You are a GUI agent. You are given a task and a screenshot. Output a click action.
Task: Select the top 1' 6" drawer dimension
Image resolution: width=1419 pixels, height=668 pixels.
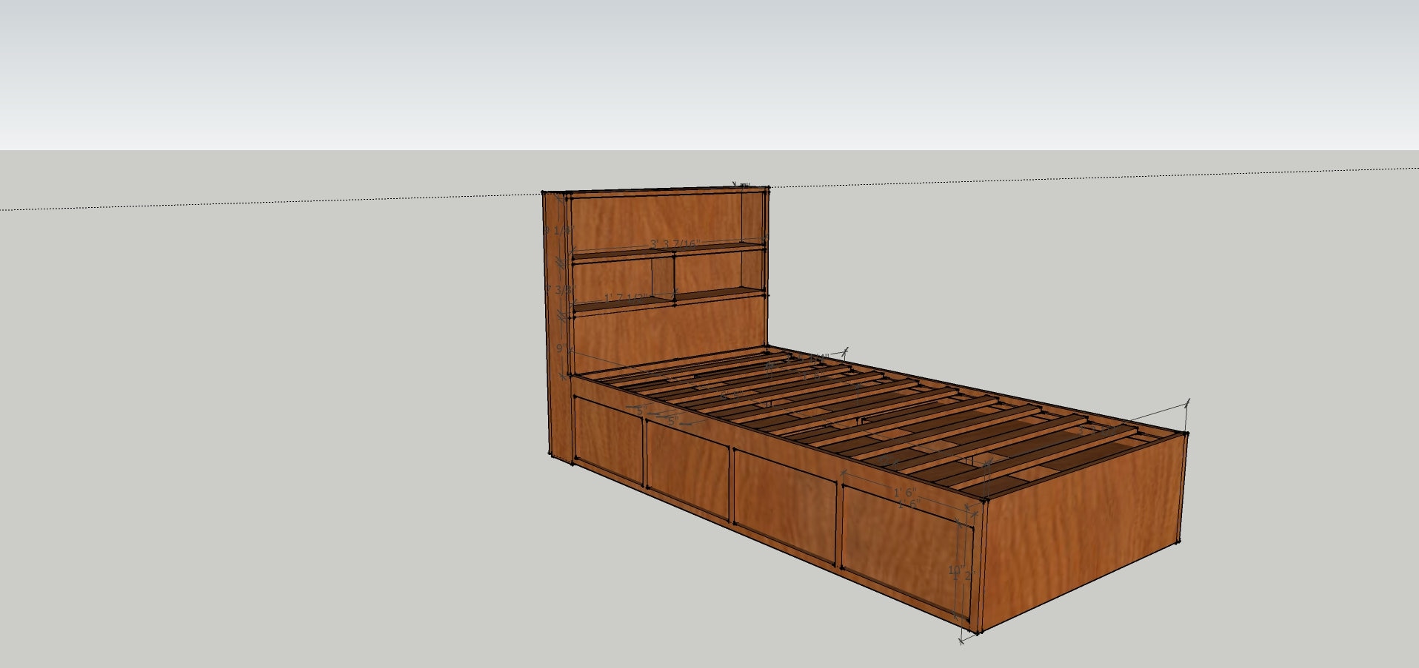point(904,493)
